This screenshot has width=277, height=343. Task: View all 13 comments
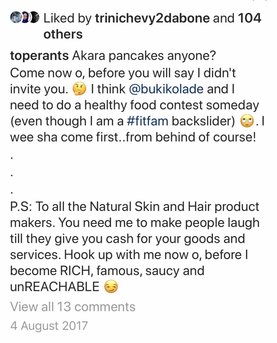(73, 307)
